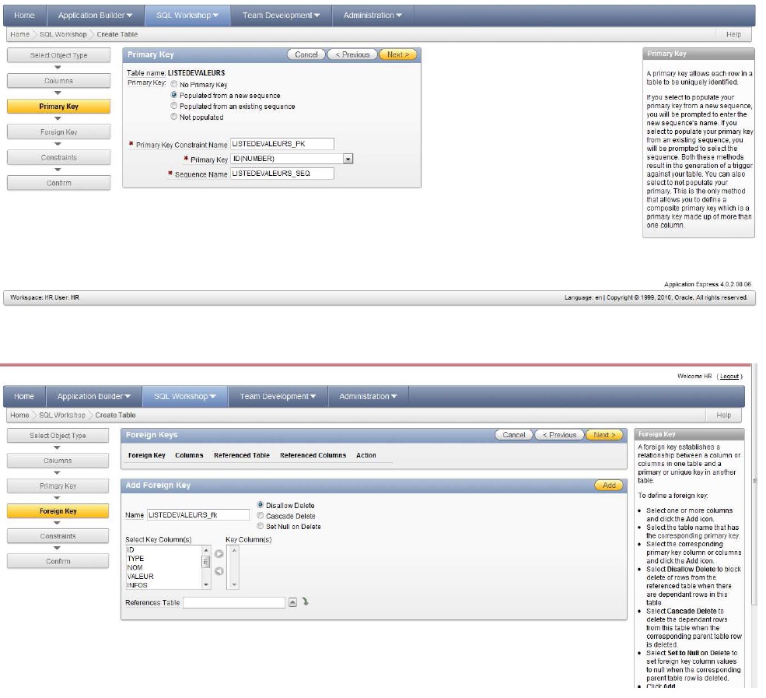Viewport: 766px width, 698px height.
Task: Click the green arrow beside References Table
Action: (x=306, y=602)
